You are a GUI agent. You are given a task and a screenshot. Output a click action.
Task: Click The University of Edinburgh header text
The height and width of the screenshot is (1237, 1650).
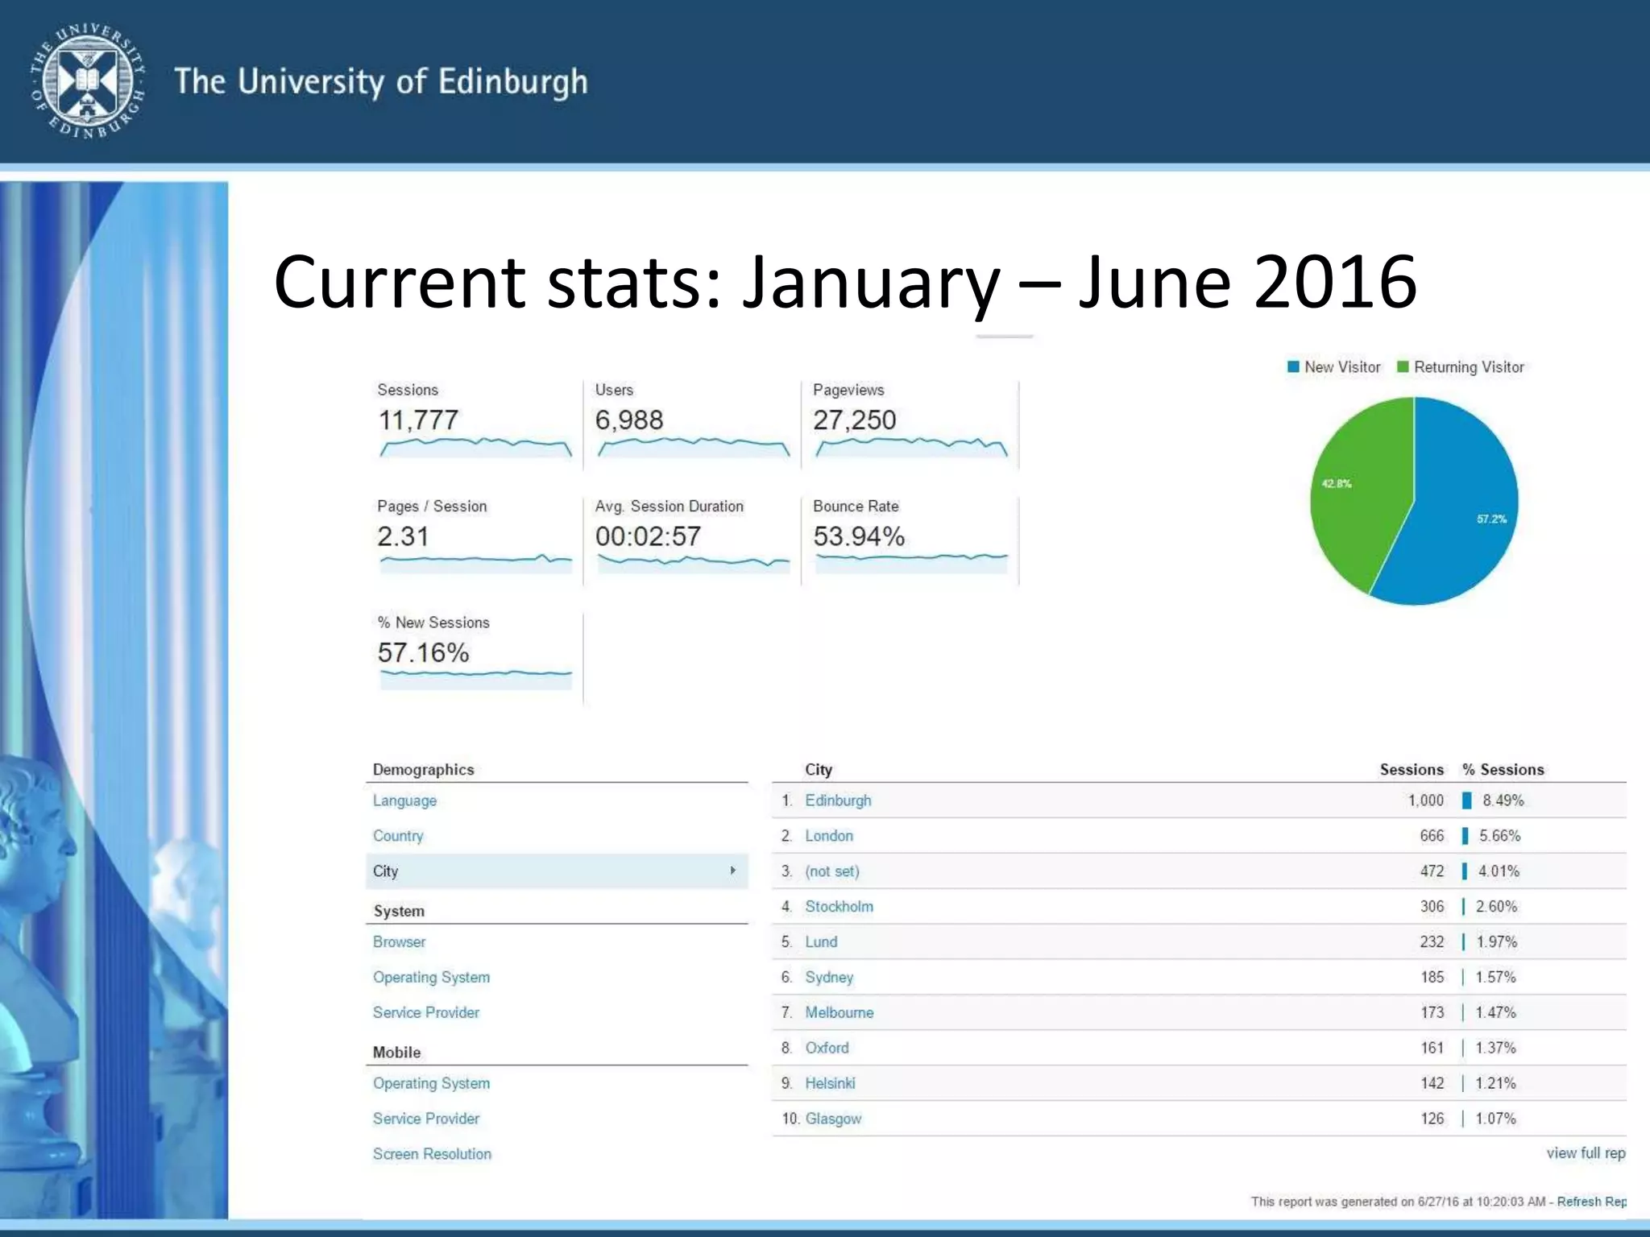(x=381, y=81)
